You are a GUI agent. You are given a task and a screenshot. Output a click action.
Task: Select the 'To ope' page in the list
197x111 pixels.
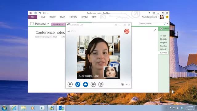[163, 36]
